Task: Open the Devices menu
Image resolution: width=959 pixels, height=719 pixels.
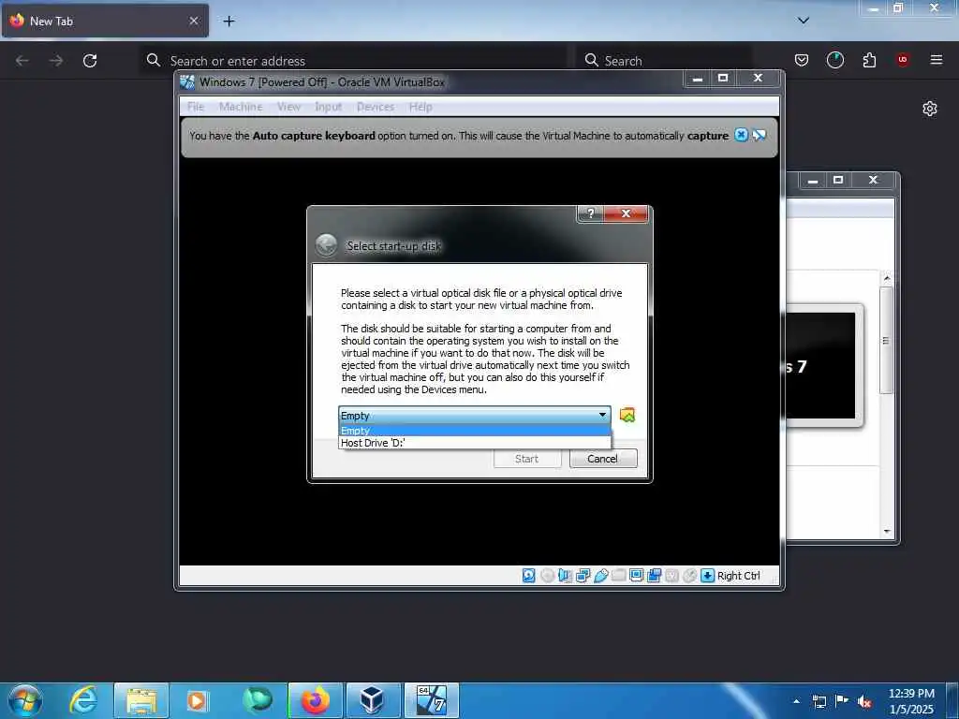Action: pyautogui.click(x=376, y=107)
